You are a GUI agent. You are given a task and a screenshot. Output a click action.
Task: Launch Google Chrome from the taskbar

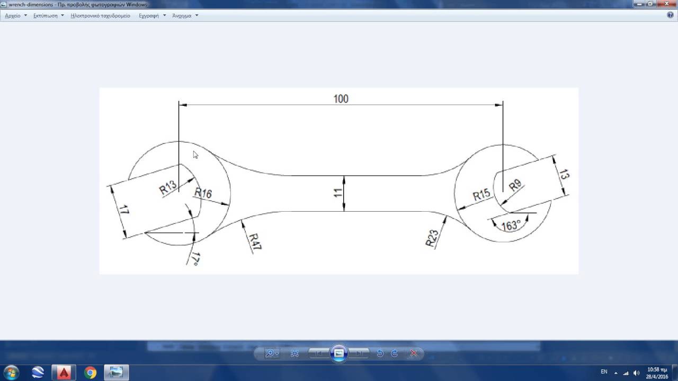[90, 373]
